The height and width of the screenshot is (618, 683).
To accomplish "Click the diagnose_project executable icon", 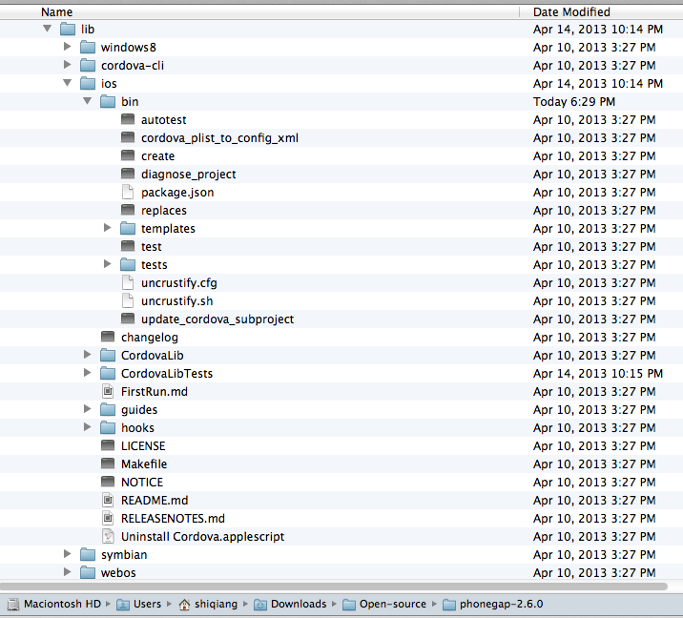I will point(128,174).
